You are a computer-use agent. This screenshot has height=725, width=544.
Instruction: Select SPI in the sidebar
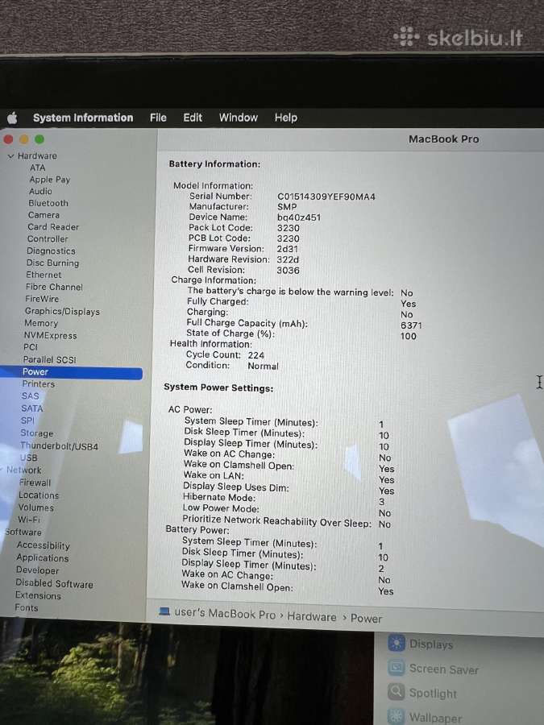coord(27,420)
